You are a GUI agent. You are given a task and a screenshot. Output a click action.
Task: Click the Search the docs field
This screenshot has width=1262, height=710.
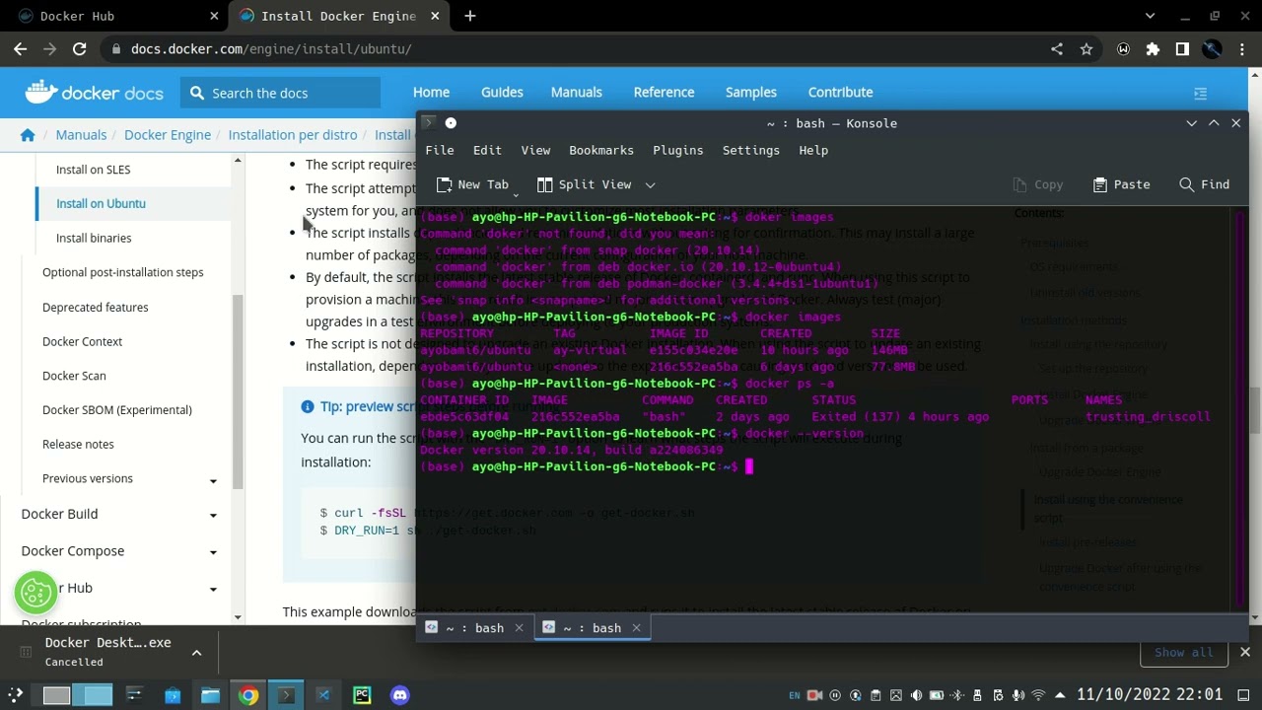pos(280,93)
